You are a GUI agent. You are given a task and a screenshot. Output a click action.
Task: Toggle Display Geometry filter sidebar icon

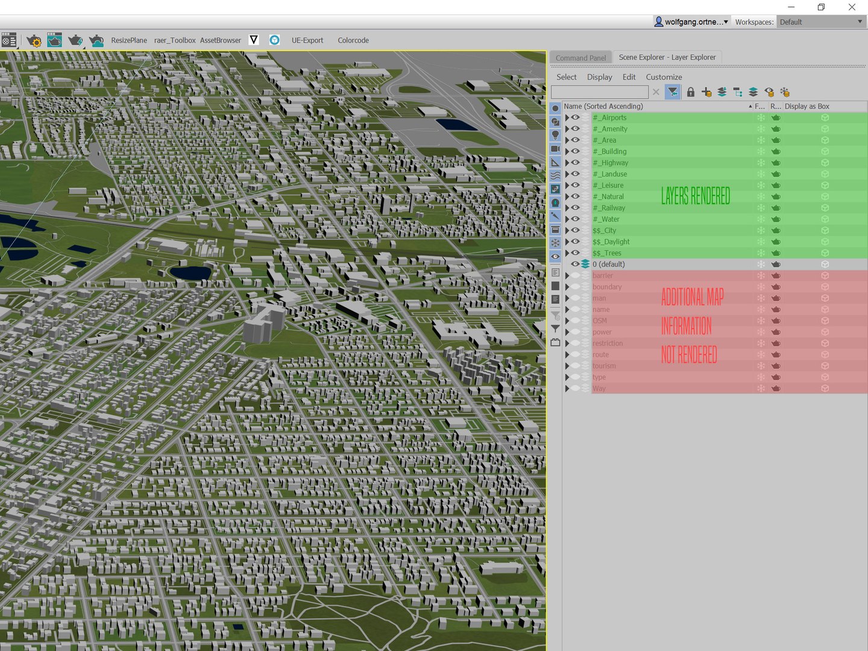click(555, 108)
